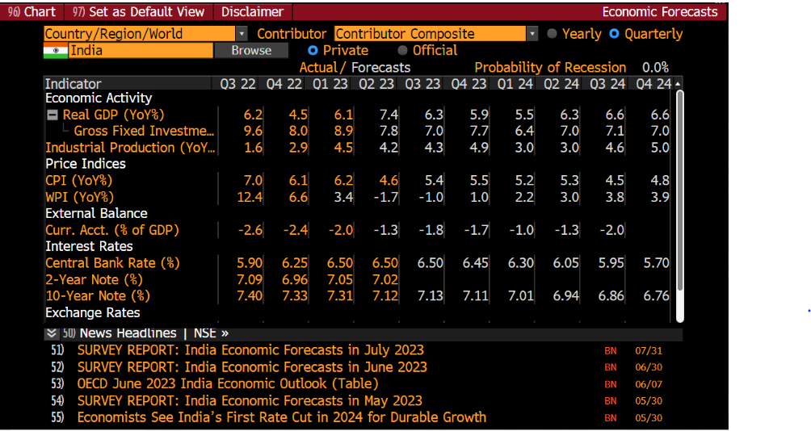Select the Private radio button
The height and width of the screenshot is (431, 811).
click(x=313, y=51)
